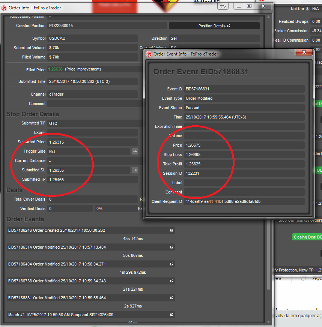Click the cTrader logo in Order Event Info title bar

pos(149,54)
